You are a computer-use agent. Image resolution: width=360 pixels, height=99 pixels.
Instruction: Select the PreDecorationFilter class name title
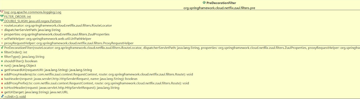(221, 3)
